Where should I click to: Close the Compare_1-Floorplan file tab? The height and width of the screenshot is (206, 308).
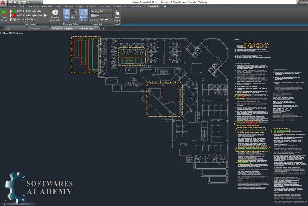click(97, 28)
